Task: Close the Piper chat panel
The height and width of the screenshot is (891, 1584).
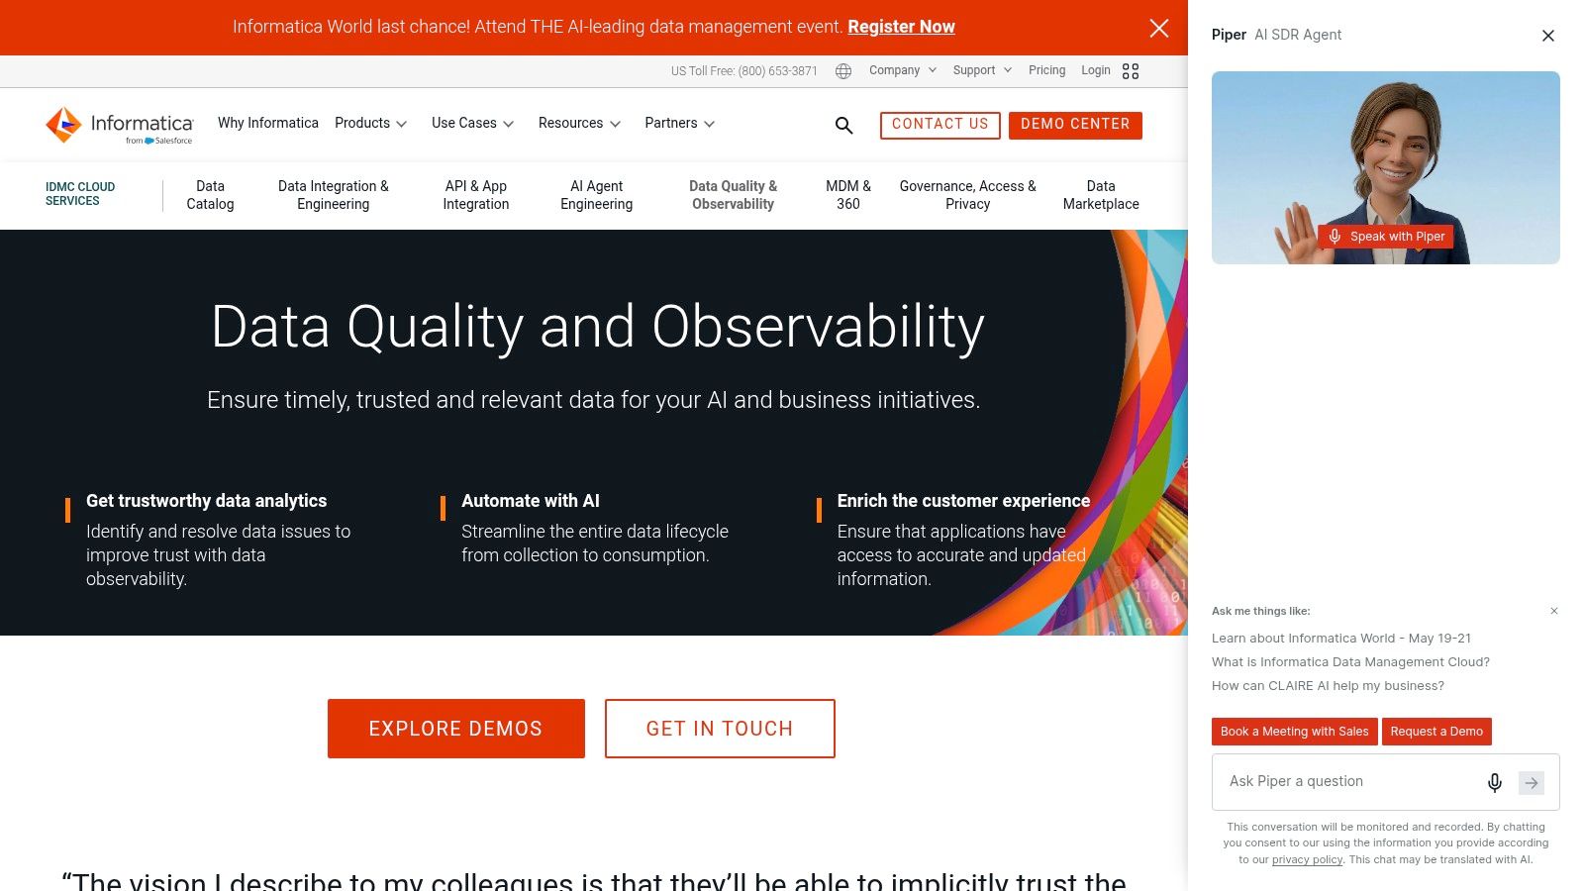Action: coord(1548,36)
